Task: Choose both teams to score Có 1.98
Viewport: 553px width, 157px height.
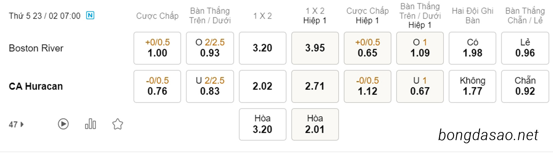Action: click(472, 48)
